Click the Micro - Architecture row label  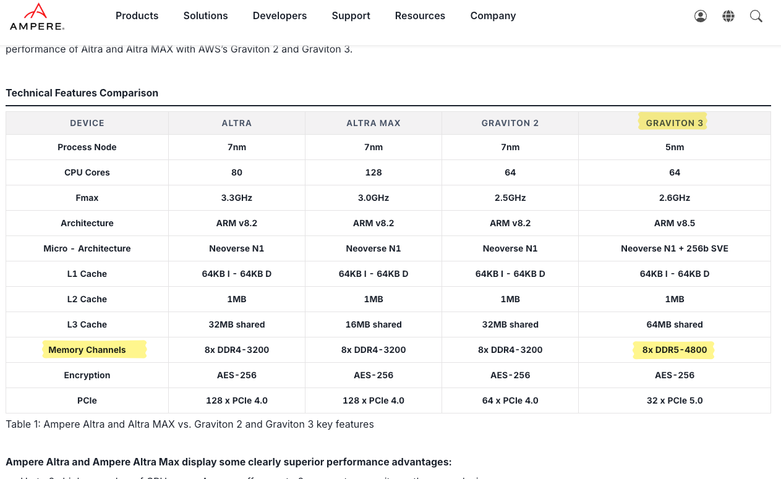point(87,248)
